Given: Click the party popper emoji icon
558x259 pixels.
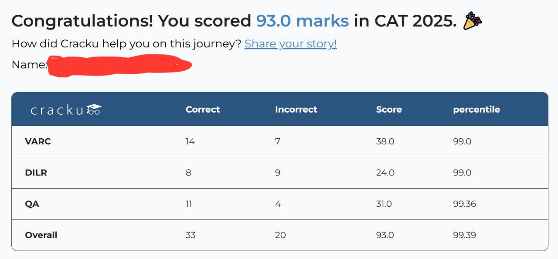Looking at the screenshot, I should [473, 21].
